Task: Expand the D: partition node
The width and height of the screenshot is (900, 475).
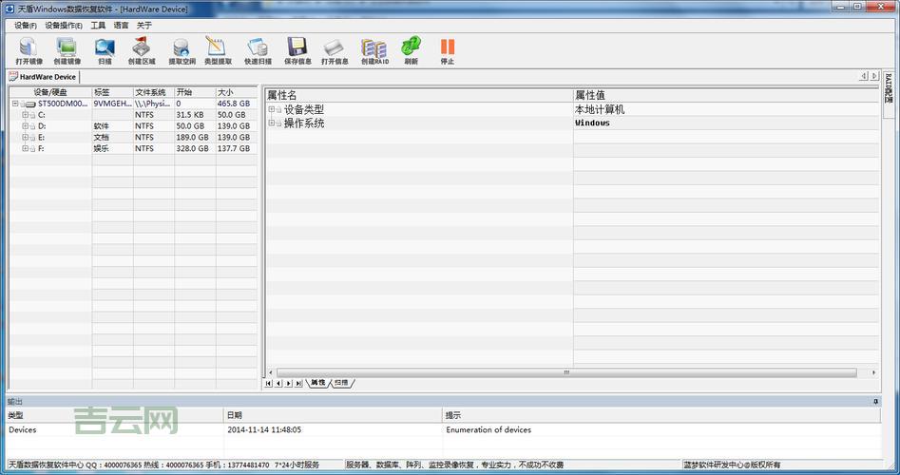Action: [25, 126]
